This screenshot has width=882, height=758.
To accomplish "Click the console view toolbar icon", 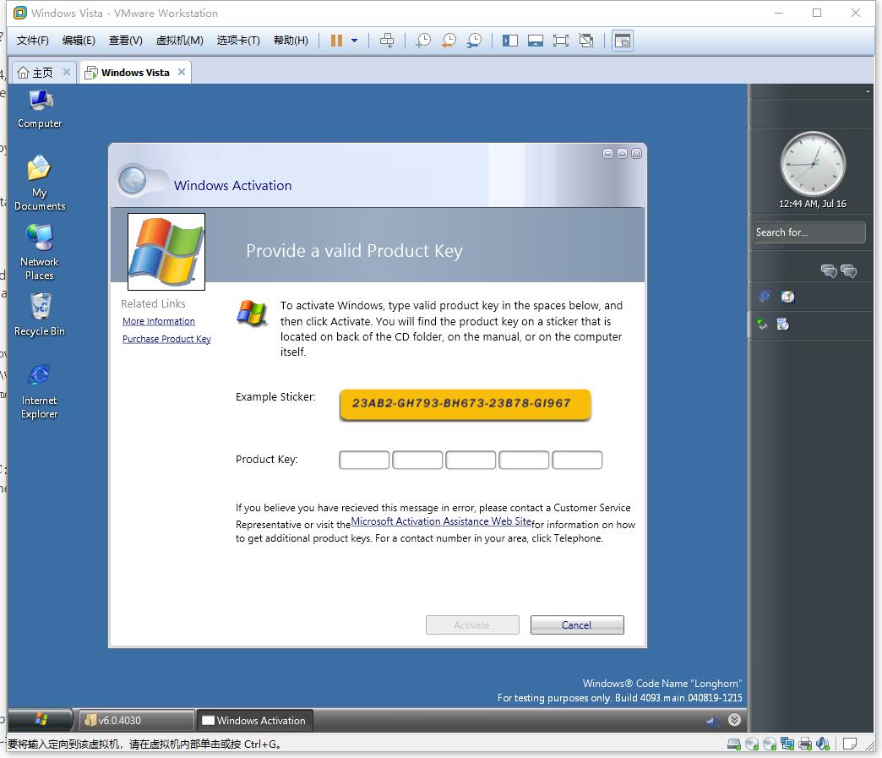I will click(x=623, y=41).
